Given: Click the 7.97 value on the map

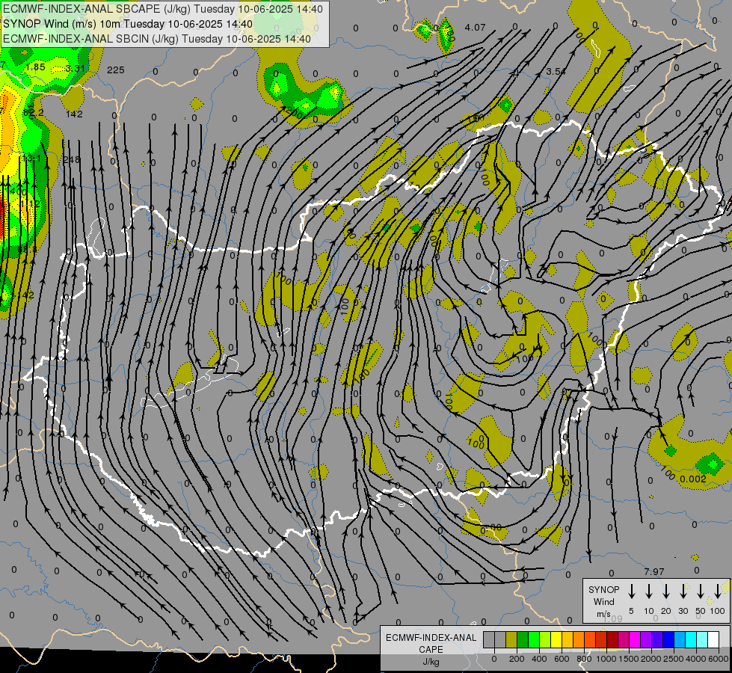Looking at the screenshot, I should point(654,571).
